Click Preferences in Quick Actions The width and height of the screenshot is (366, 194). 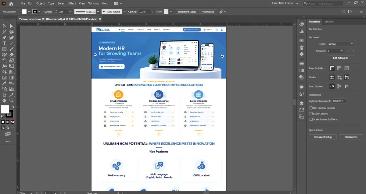pos(351,137)
